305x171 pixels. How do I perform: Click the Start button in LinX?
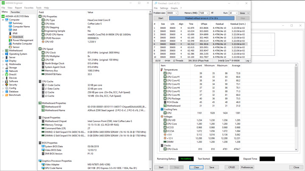coord(161,18)
